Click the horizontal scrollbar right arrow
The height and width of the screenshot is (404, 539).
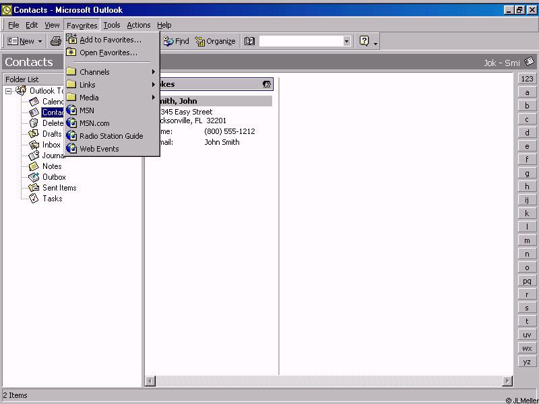click(x=507, y=380)
